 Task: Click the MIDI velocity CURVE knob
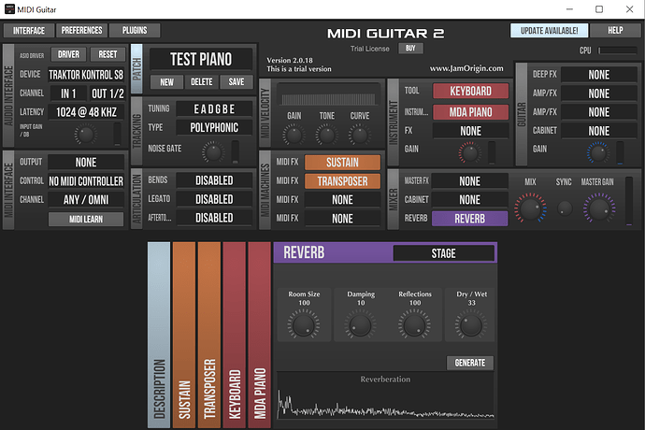pos(360,135)
